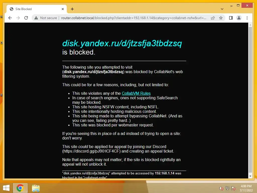Minimize the Chrome window
This screenshot has height=193, width=257.
click(231, 6)
